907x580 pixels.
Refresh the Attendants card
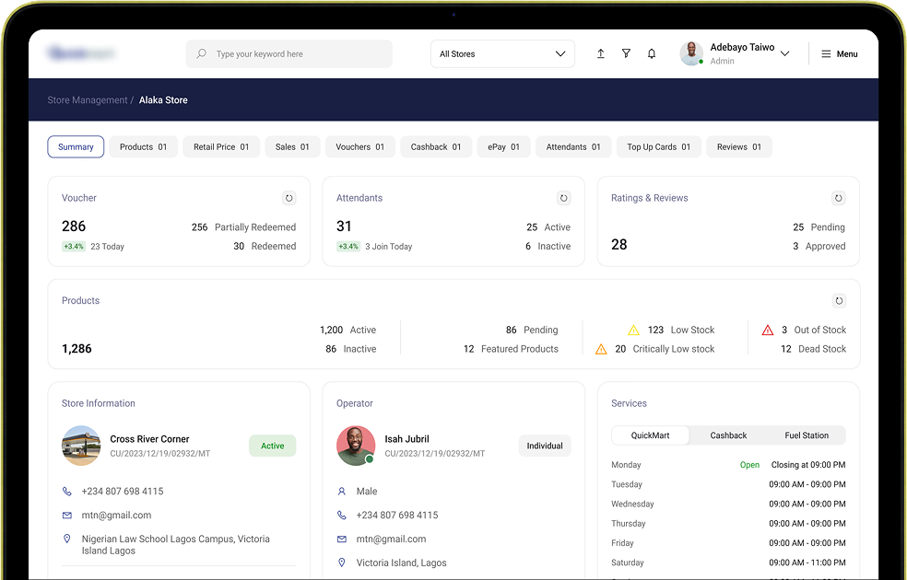click(x=563, y=198)
